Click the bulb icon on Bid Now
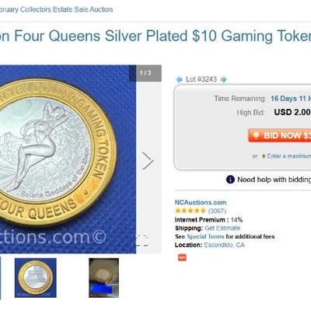This screenshot has width=311, height=311. (x=256, y=135)
